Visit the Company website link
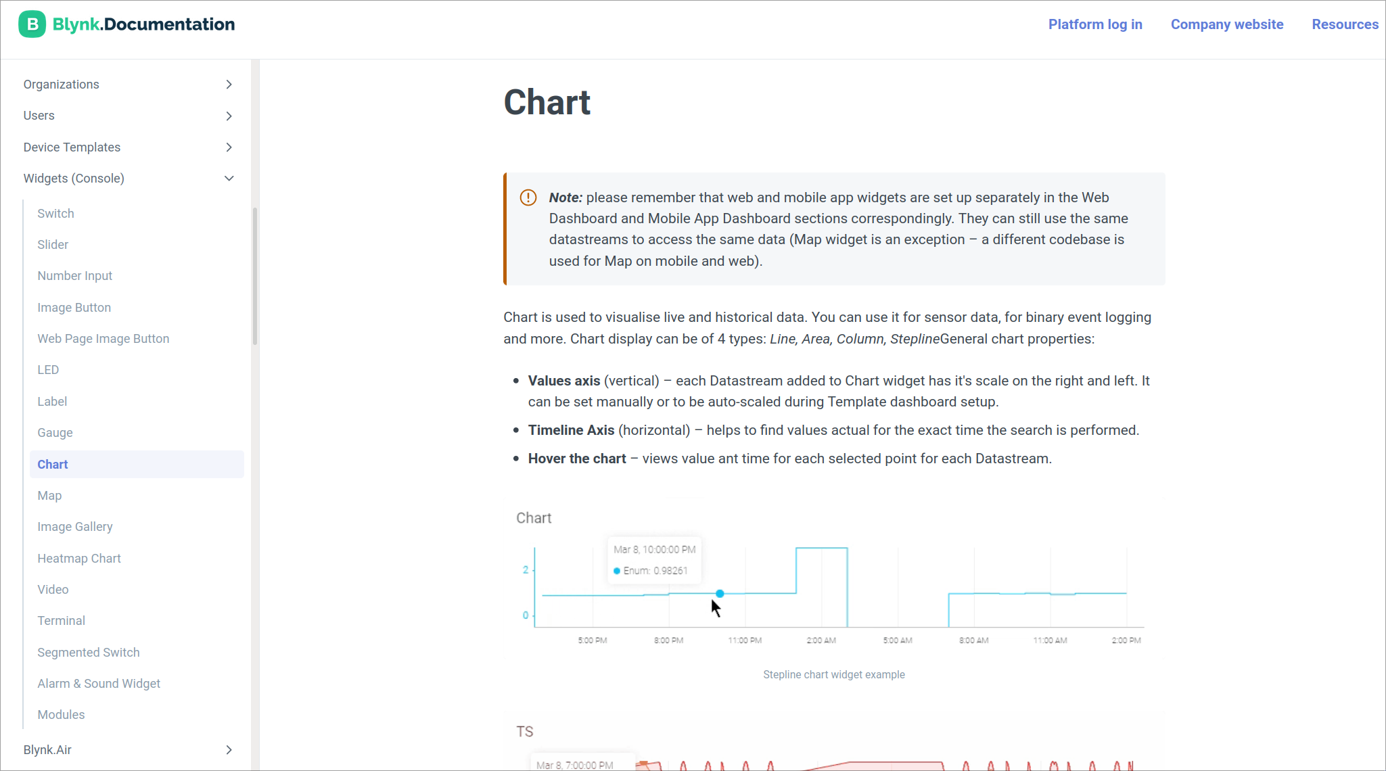 pyautogui.click(x=1228, y=24)
